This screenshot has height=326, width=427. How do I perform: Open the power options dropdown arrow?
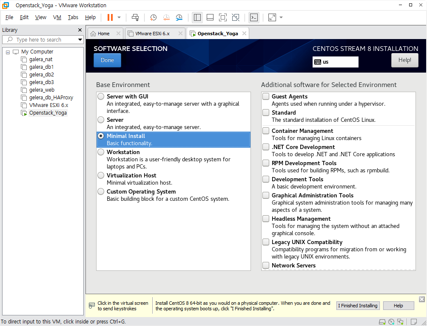click(x=119, y=17)
